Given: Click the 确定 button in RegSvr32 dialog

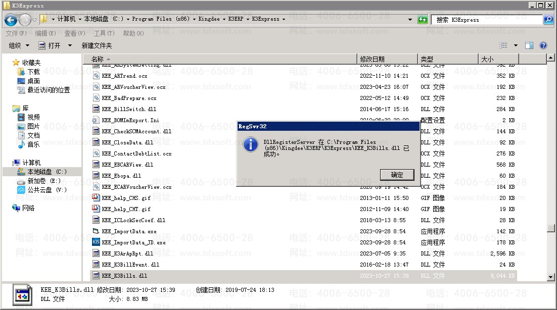Looking at the screenshot, I should 397,175.
